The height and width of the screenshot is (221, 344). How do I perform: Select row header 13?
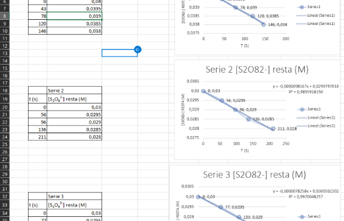[5, 53]
